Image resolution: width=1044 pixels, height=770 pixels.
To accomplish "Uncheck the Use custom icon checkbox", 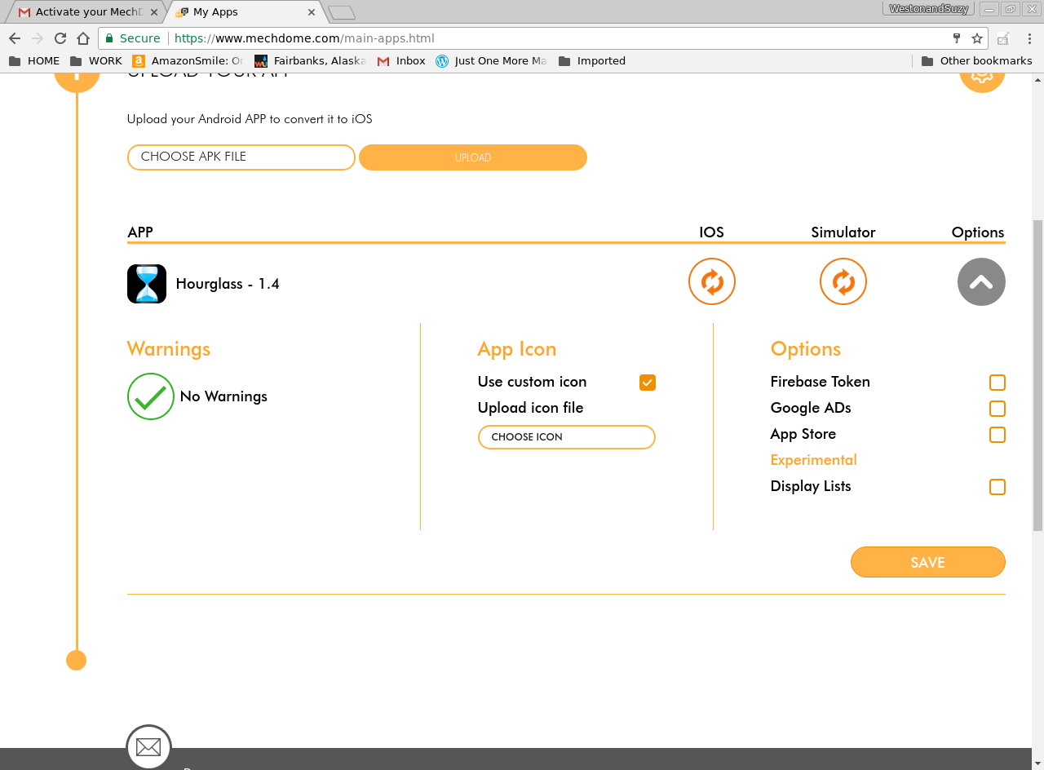I will [x=647, y=383].
